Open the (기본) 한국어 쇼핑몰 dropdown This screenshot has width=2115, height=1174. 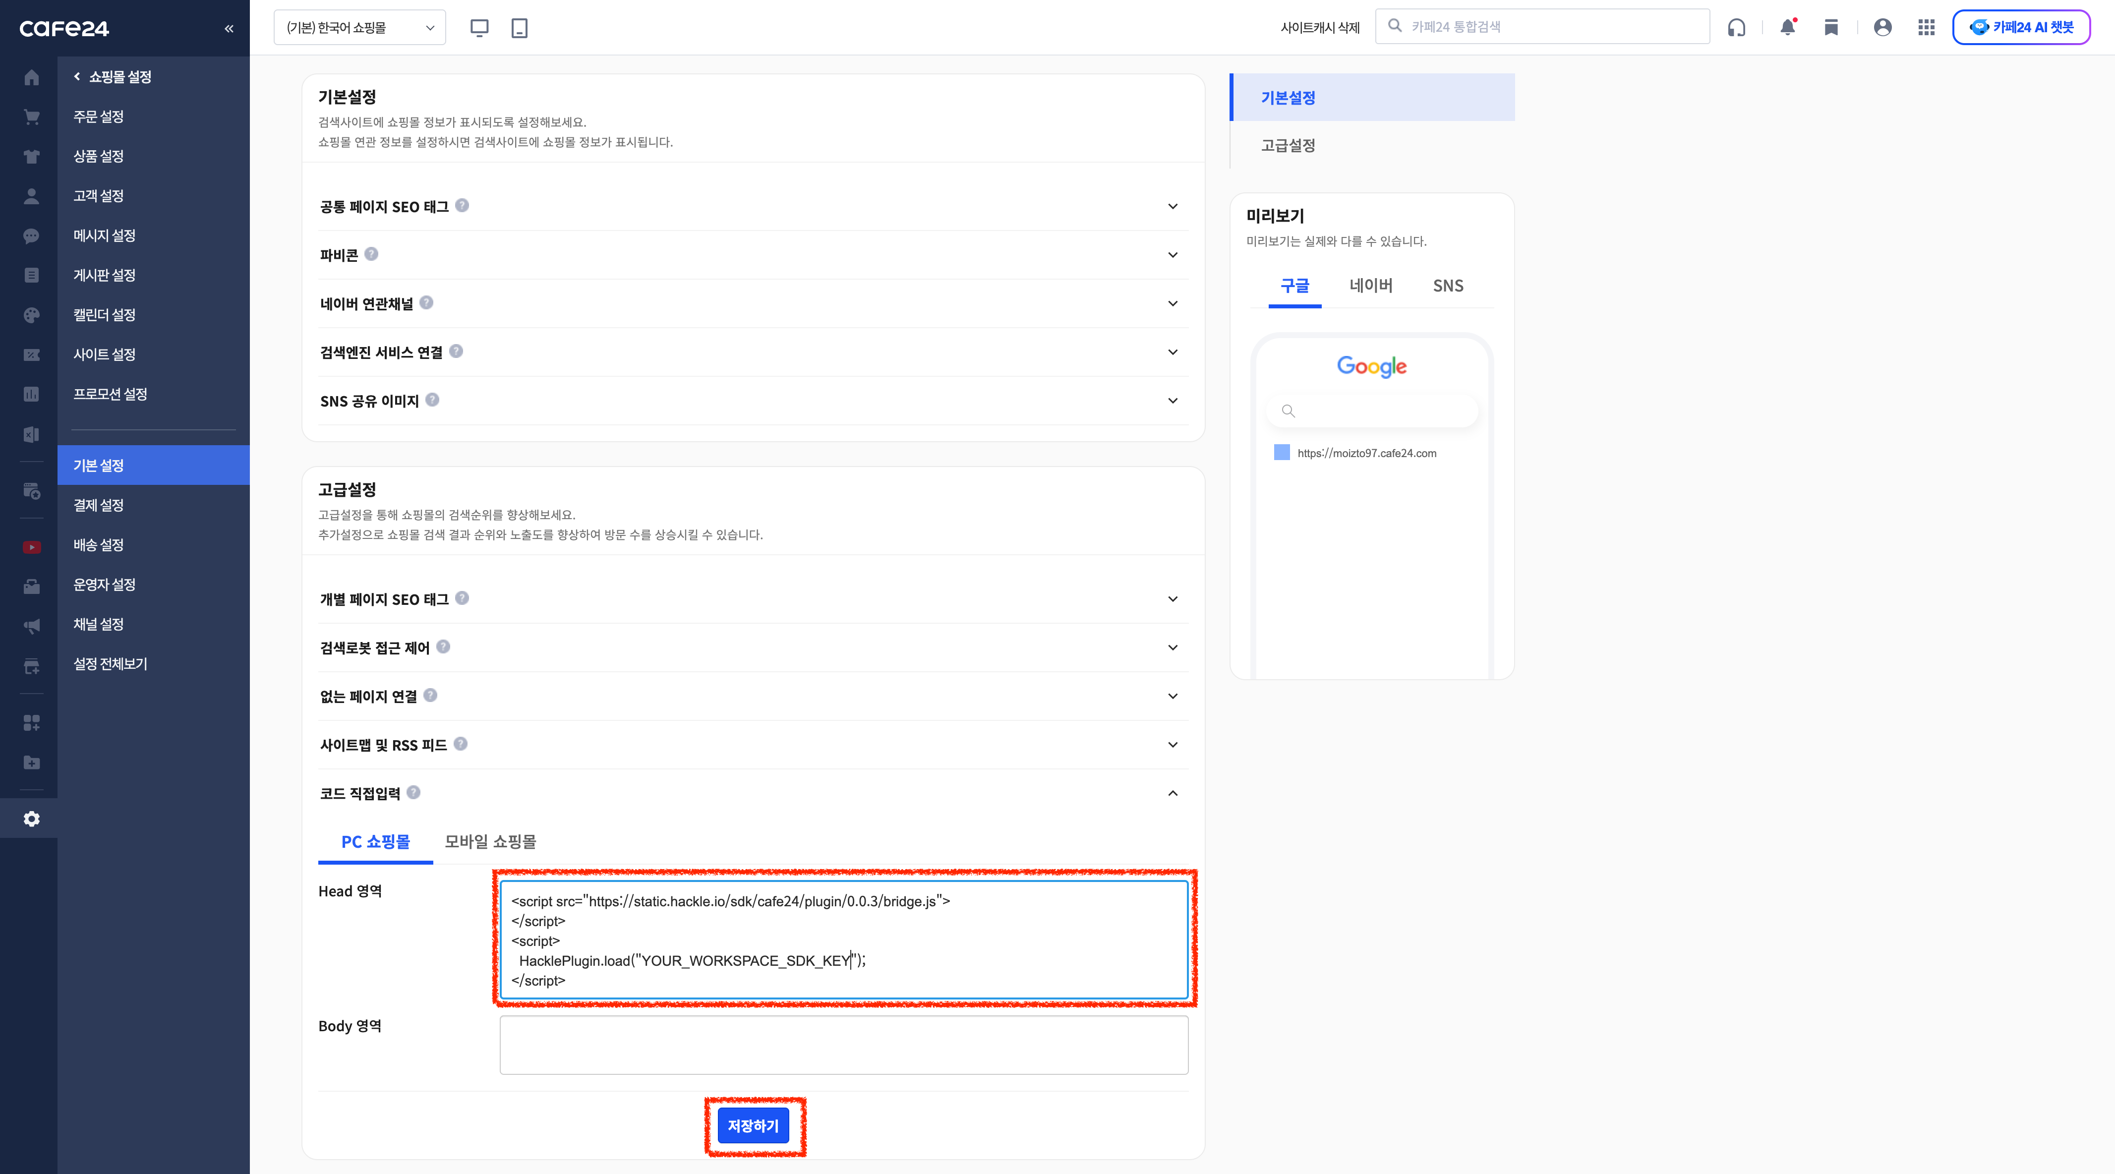point(359,27)
